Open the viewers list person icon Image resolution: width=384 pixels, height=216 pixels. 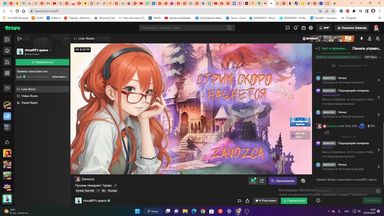(370, 38)
